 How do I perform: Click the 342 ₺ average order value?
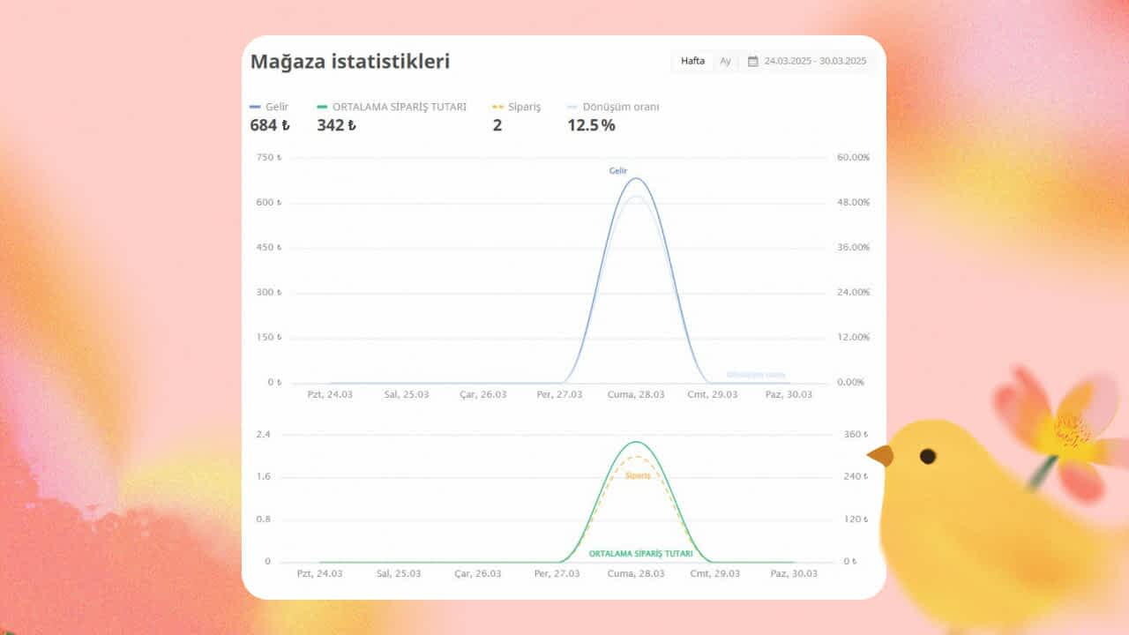pyautogui.click(x=337, y=125)
